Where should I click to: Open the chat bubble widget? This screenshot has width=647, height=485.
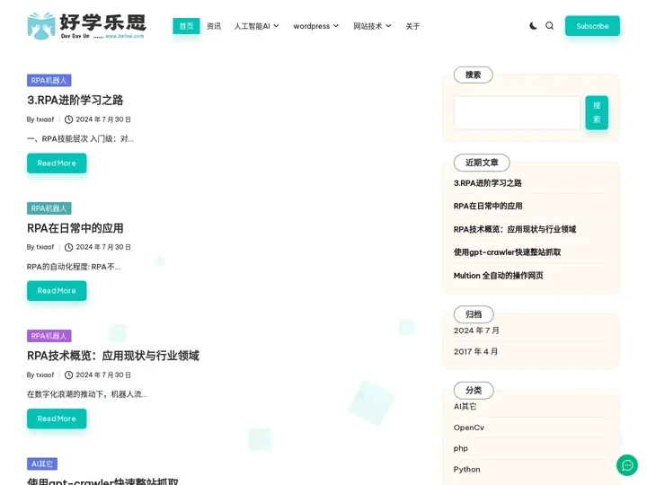coord(627,465)
